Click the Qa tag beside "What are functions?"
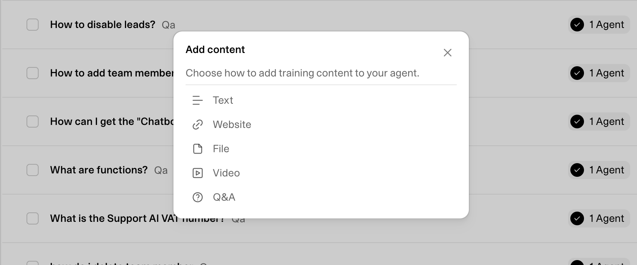The width and height of the screenshot is (637, 265). pos(161,170)
